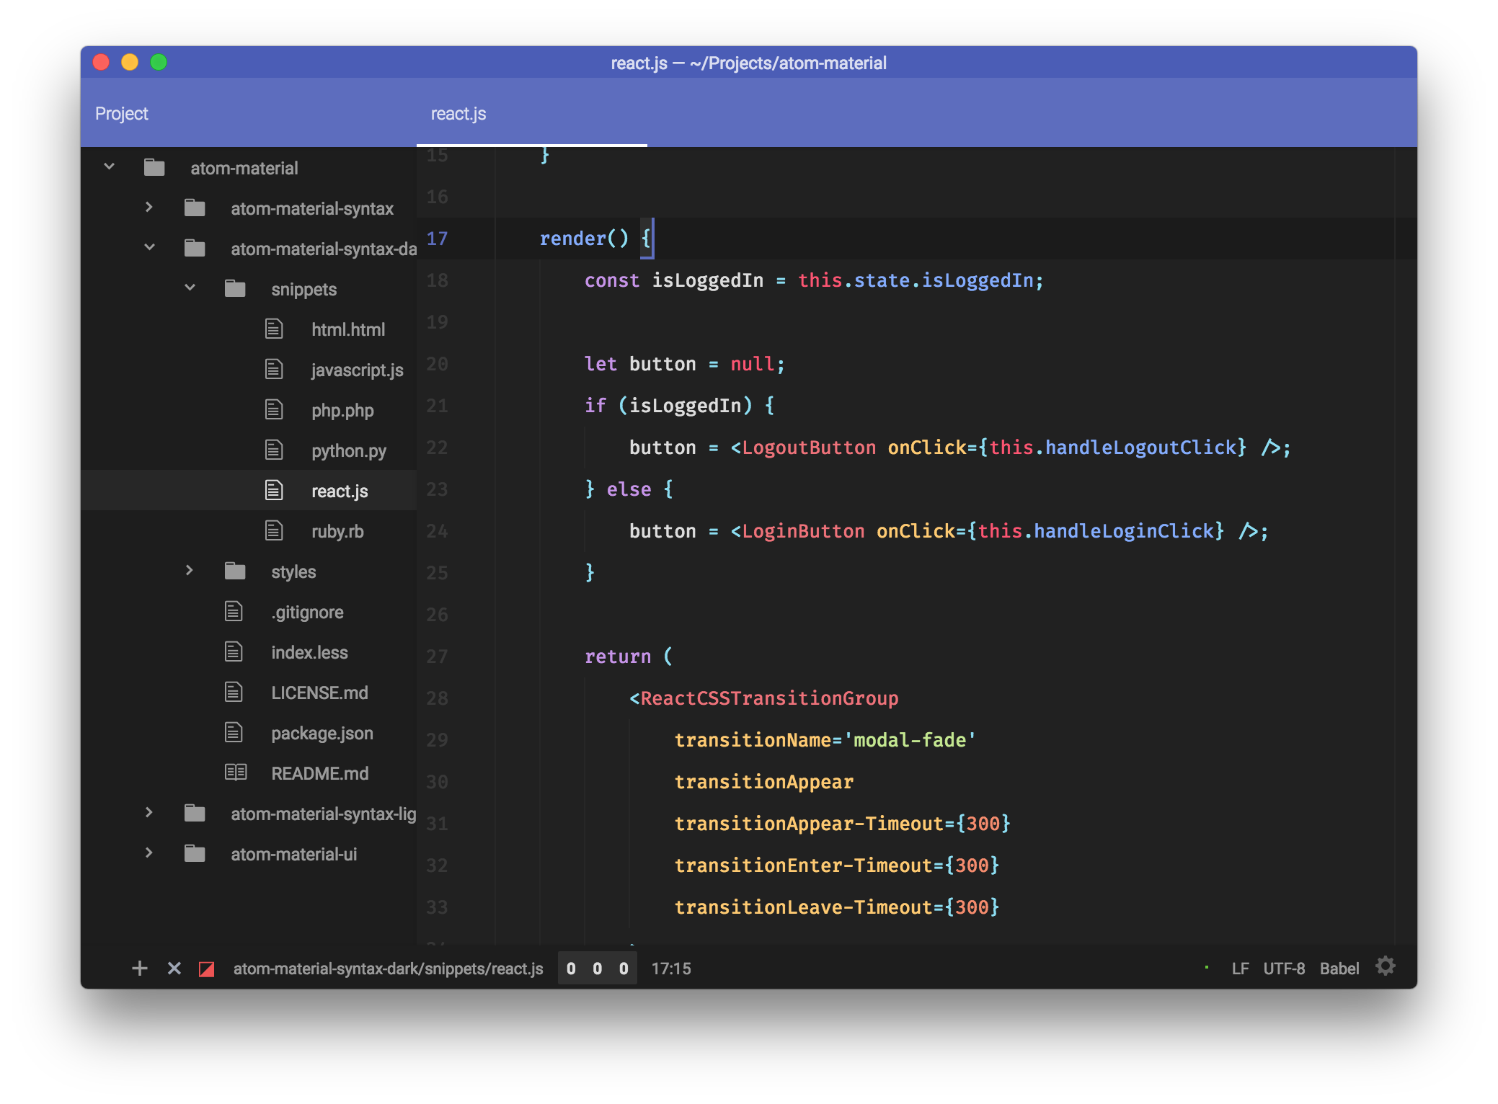The width and height of the screenshot is (1498, 1104).
Task: Click the Babel grammar selector
Action: click(1339, 969)
